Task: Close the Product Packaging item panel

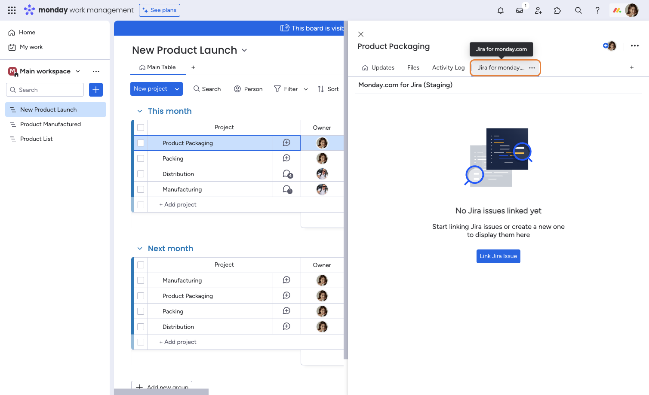Action: point(361,34)
